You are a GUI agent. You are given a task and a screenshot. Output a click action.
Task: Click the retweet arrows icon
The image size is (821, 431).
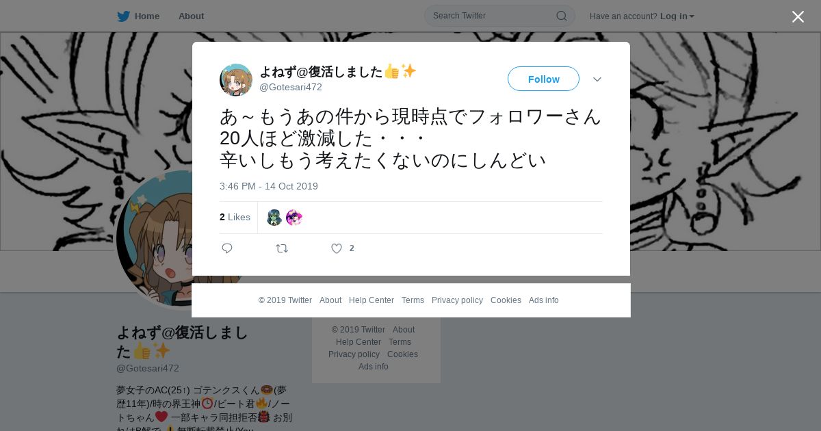282,248
